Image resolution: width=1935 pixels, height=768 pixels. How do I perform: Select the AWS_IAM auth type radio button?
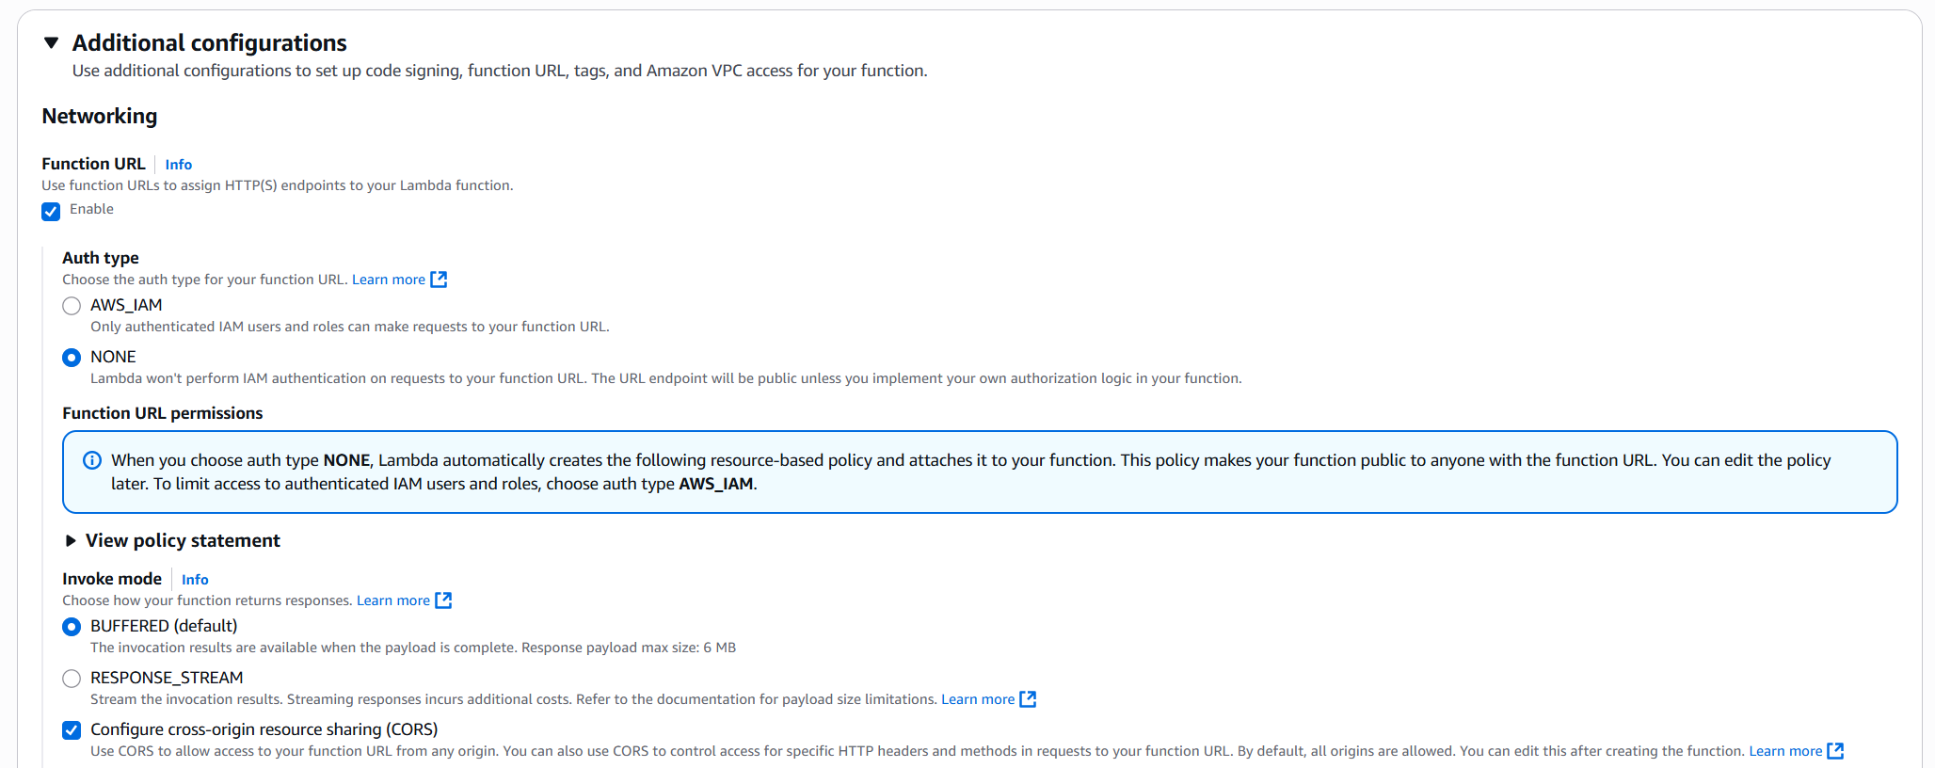coord(72,306)
